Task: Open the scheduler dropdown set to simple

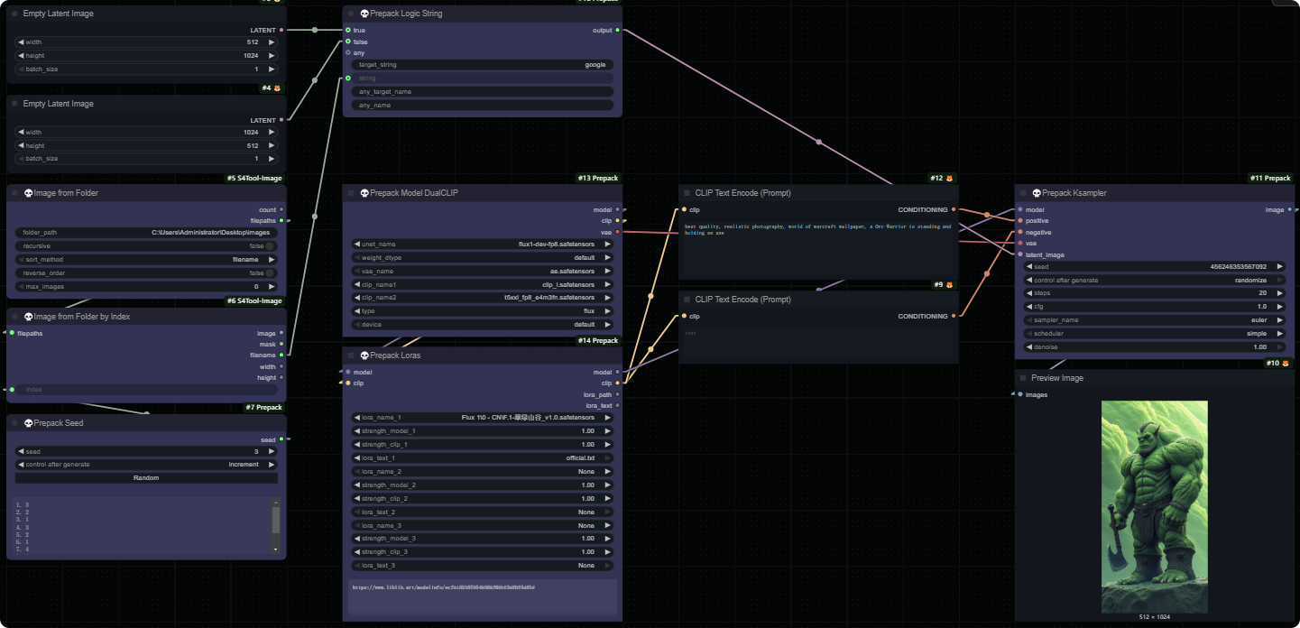Action: coord(1155,333)
